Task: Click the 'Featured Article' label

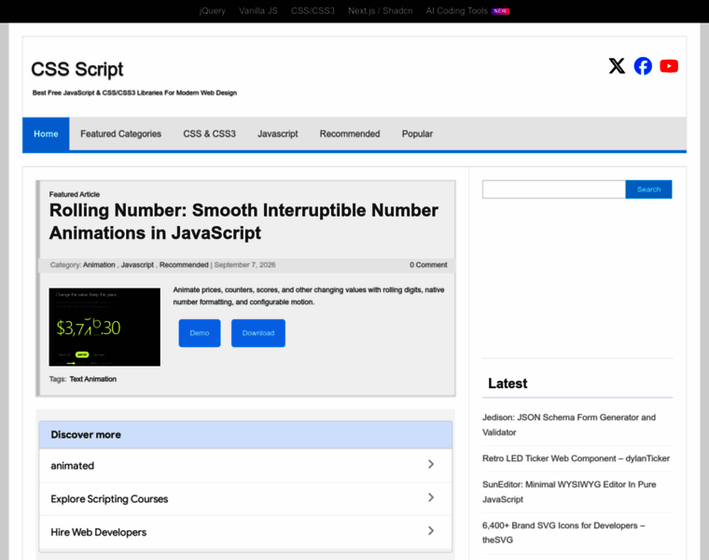Action: point(74,194)
